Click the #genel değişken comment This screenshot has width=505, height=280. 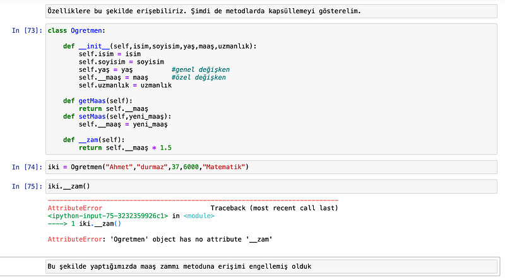click(200, 69)
